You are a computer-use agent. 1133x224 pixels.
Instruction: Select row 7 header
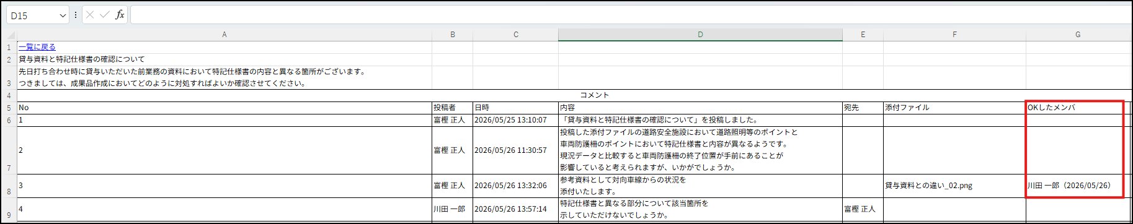pos(9,150)
